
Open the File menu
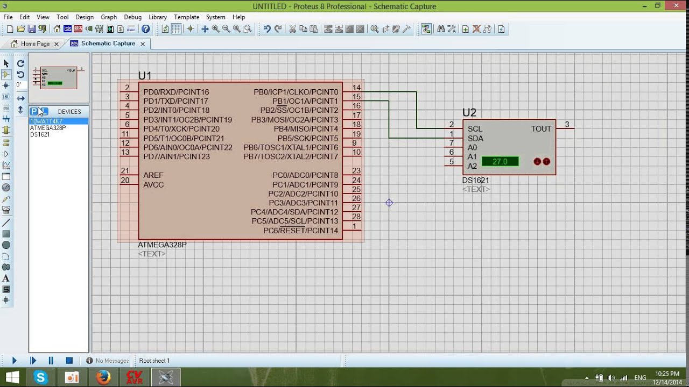click(x=8, y=17)
